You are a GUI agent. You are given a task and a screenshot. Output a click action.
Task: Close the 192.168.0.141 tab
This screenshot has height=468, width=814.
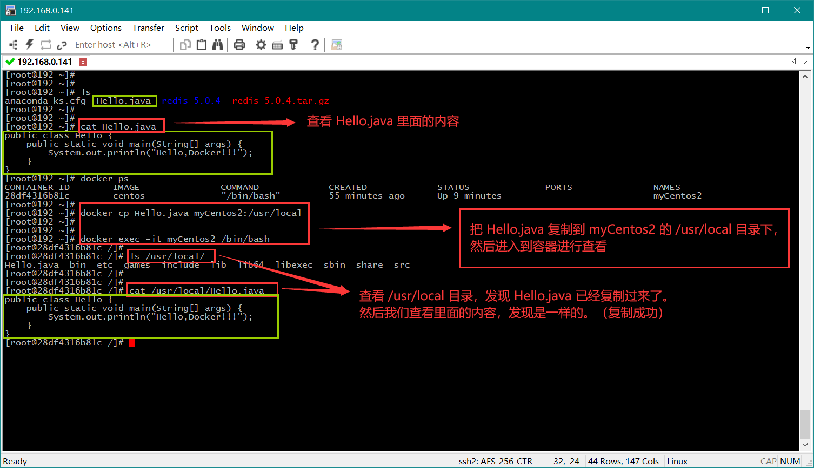(83, 62)
